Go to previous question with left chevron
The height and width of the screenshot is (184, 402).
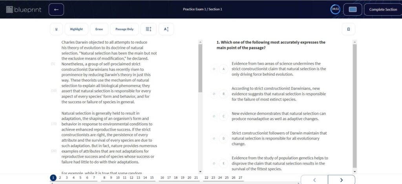(314, 180)
